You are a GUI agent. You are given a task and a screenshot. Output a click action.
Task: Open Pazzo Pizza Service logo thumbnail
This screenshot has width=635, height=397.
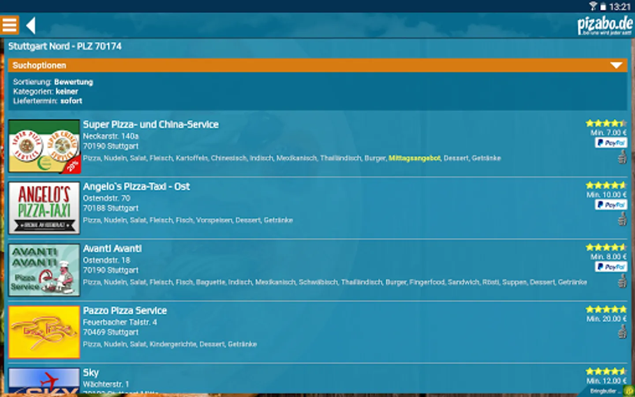click(44, 332)
